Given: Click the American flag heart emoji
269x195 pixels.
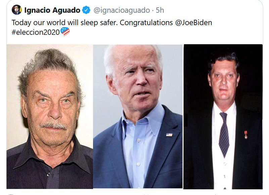Looking at the screenshot, I should tap(65, 32).
